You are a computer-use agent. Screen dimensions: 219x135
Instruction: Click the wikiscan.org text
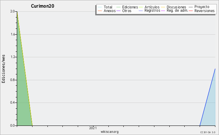(x=109, y=132)
